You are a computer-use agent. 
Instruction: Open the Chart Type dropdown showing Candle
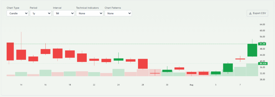[17, 13]
